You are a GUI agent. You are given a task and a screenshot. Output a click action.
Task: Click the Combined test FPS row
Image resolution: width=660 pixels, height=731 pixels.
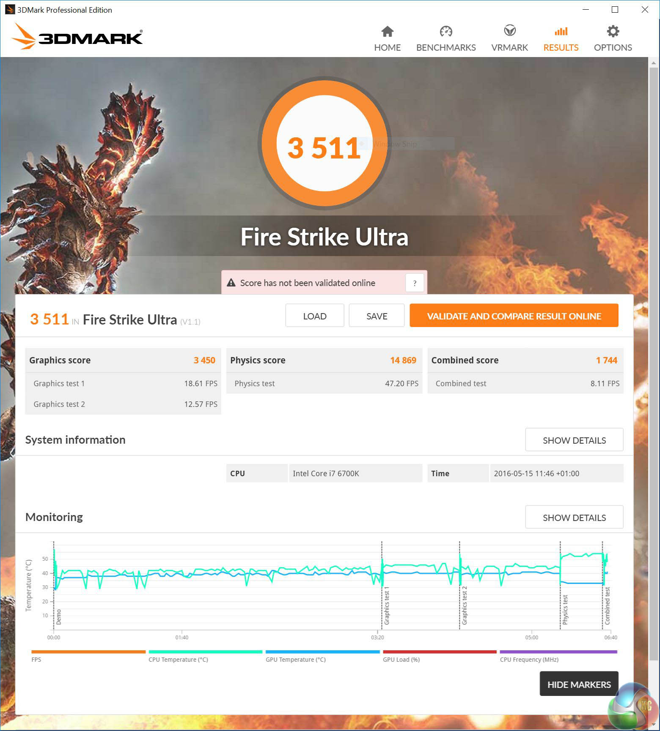pyautogui.click(x=525, y=383)
